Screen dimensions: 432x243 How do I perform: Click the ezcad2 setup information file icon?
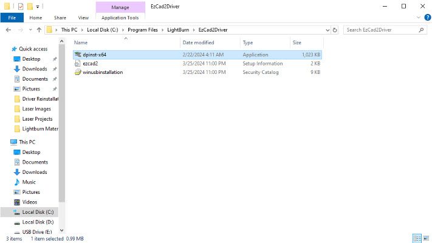78,63
